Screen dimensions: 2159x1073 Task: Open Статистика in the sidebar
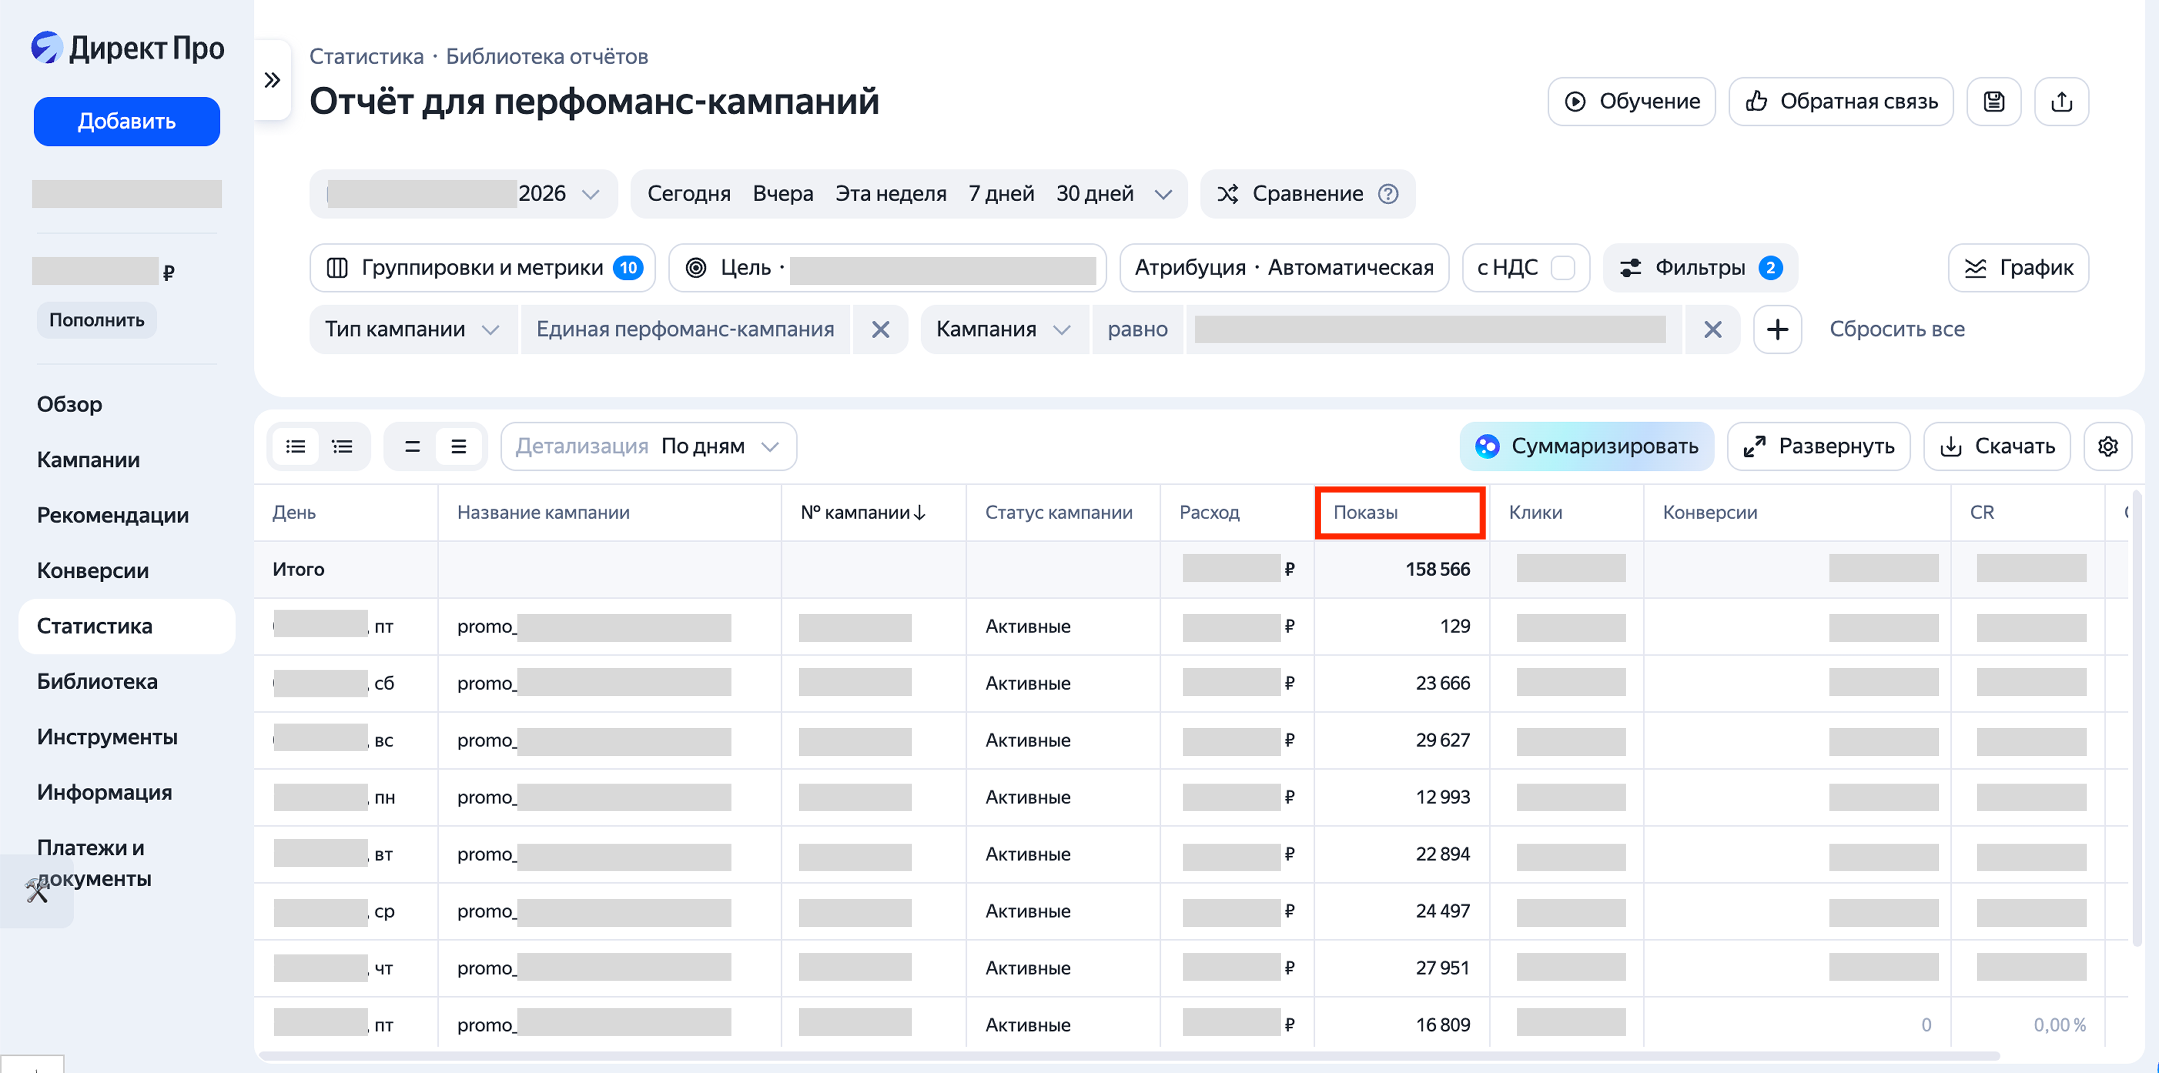point(127,627)
